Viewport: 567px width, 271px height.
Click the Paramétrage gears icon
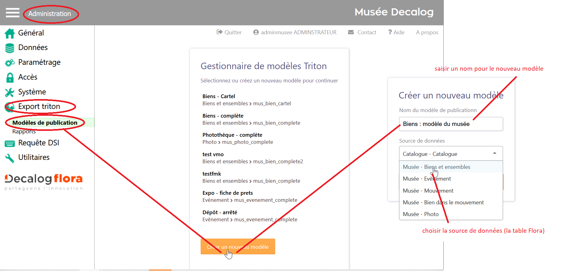[10, 63]
